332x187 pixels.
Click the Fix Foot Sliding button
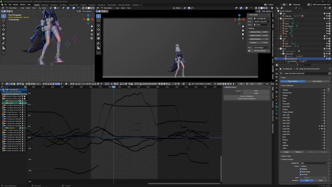coord(260,51)
